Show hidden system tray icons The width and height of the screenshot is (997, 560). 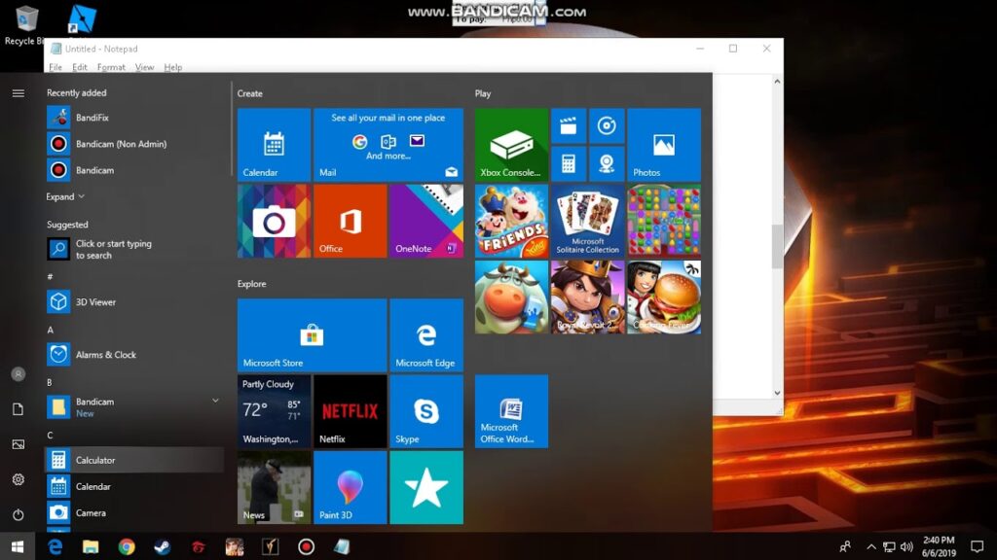(871, 546)
